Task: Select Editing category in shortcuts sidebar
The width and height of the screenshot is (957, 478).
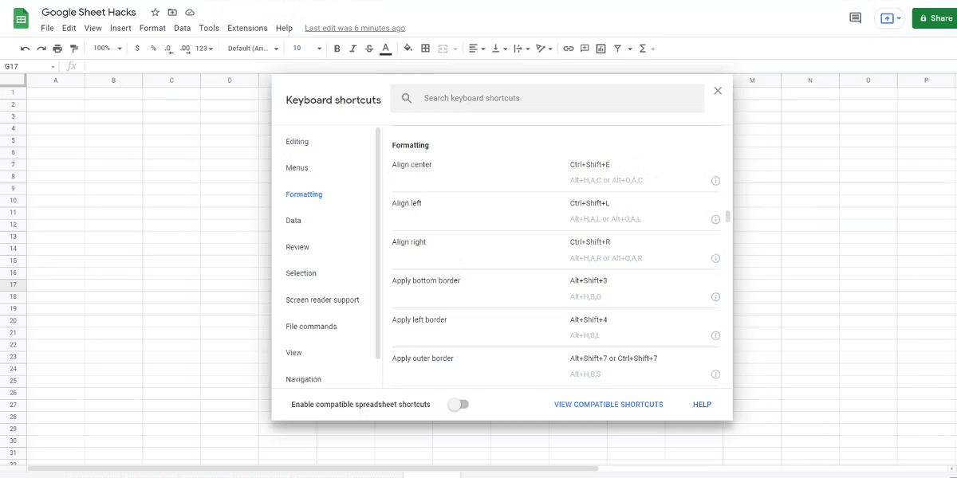Action: pyautogui.click(x=297, y=142)
